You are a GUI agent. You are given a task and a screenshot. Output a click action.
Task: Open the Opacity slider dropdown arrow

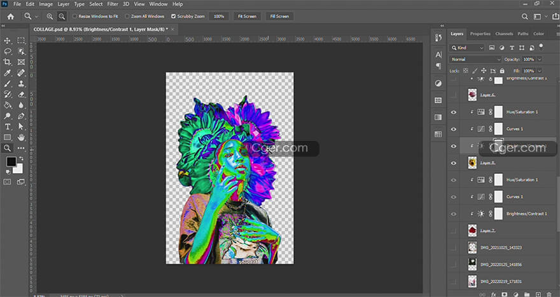[x=539, y=60]
